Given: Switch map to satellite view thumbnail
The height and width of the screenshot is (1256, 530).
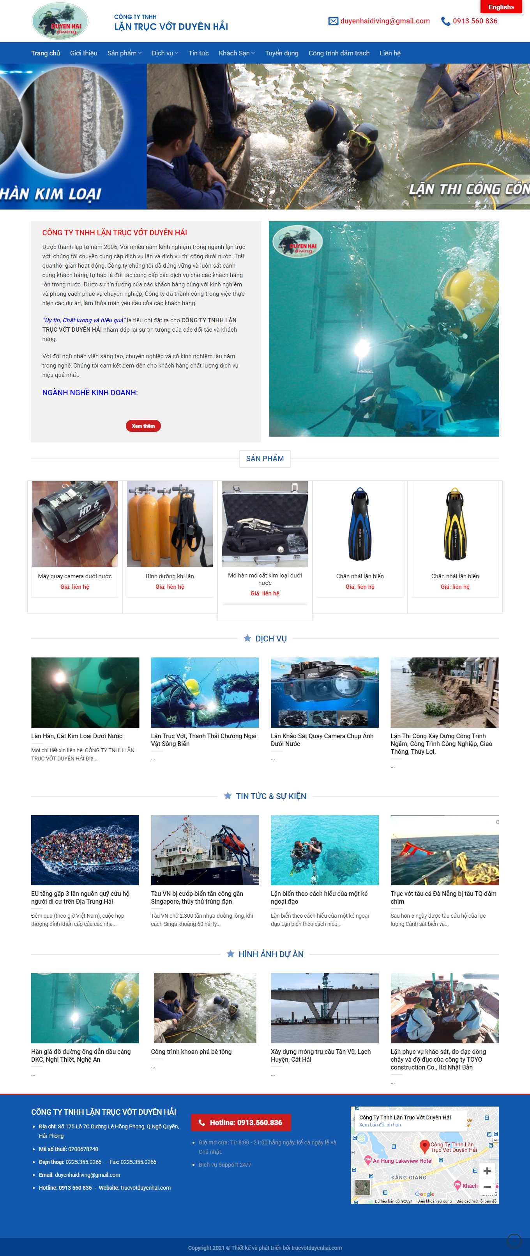Looking at the screenshot, I should pos(362,1187).
